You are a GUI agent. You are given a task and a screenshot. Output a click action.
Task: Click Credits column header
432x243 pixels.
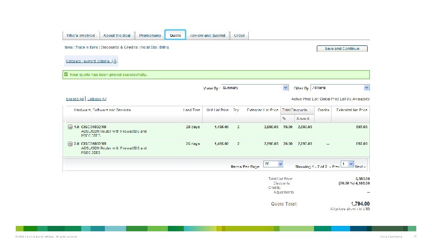(323, 110)
